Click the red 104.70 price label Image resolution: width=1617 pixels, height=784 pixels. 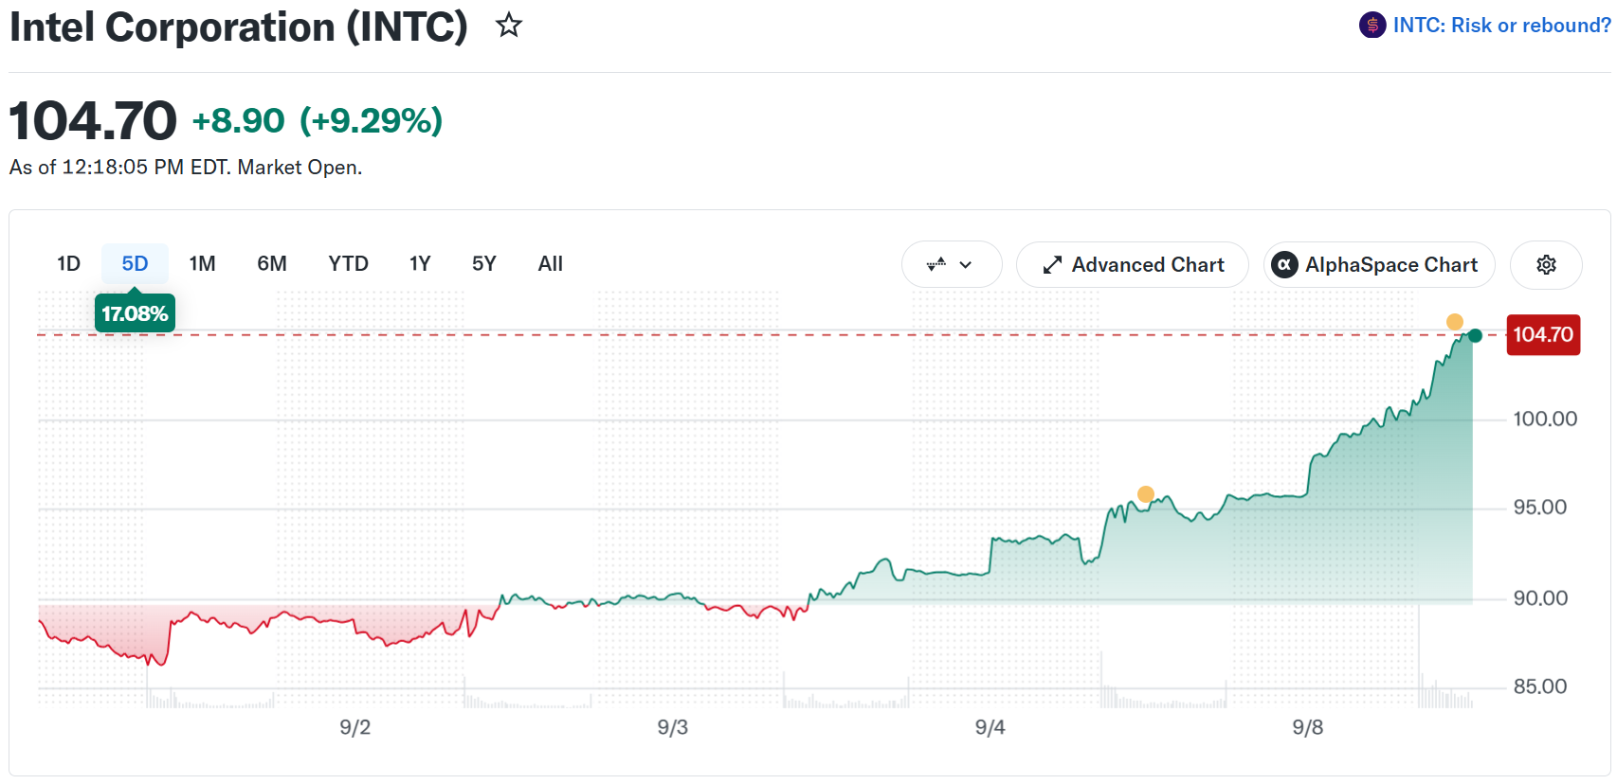1543,335
